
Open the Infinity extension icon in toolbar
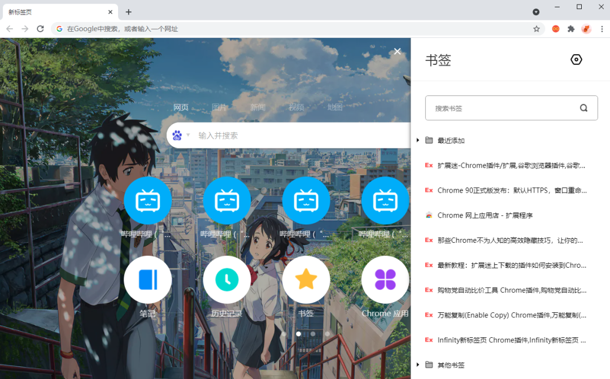pyautogui.click(x=556, y=29)
